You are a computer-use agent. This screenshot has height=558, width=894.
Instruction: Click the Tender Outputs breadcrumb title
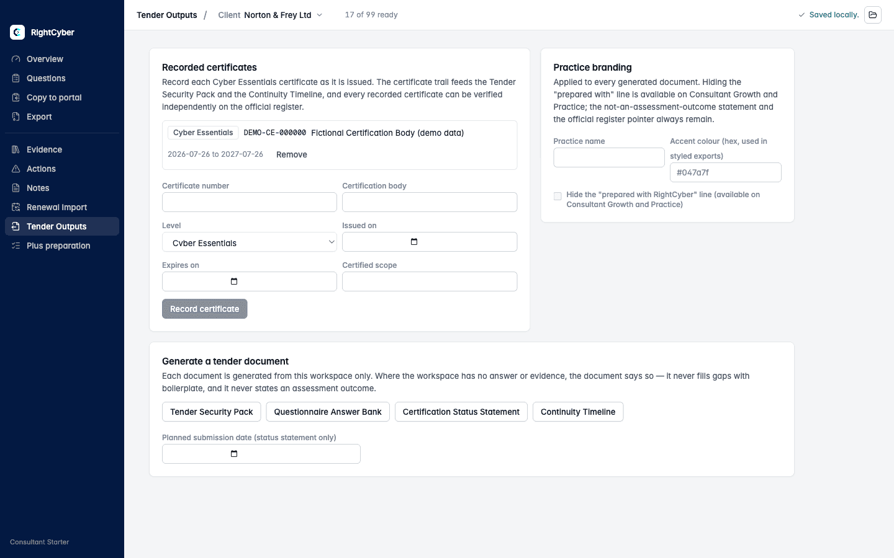point(167,15)
